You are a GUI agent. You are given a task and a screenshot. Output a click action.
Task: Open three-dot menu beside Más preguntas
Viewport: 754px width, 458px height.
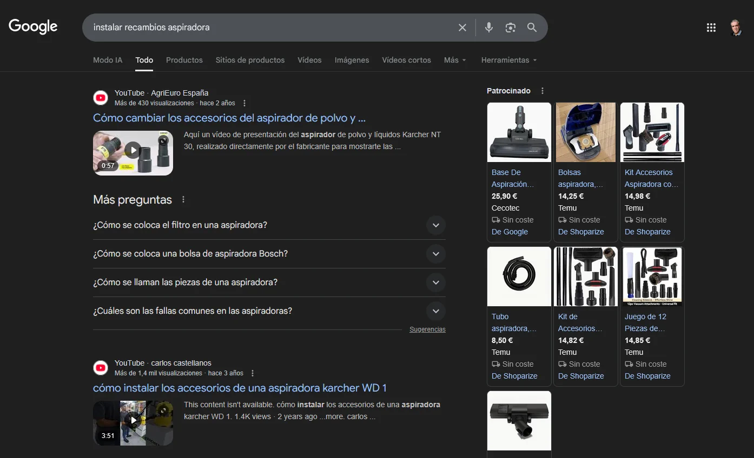pos(183,199)
